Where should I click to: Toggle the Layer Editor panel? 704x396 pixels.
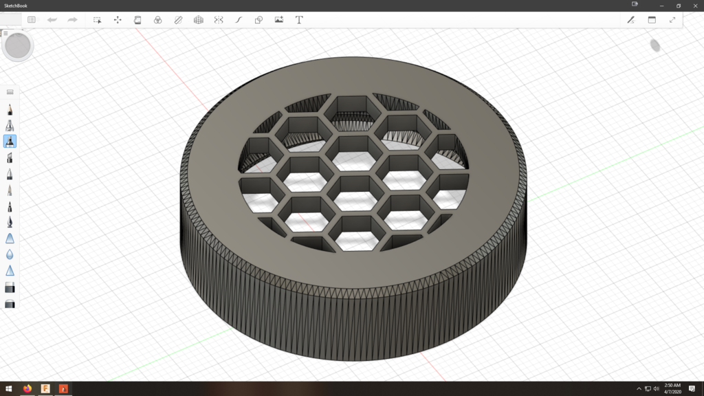pos(652,20)
